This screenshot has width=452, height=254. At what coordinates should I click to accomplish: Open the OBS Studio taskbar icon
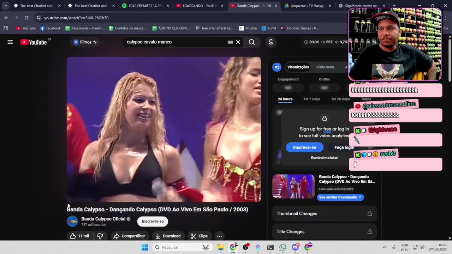click(x=245, y=247)
